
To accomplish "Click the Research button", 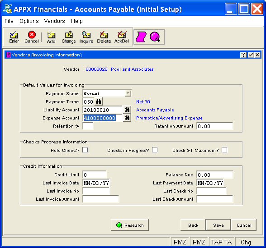I will tap(130, 225).
